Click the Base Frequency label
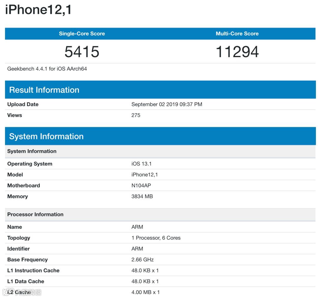The width and height of the screenshot is (318, 298). (28, 260)
